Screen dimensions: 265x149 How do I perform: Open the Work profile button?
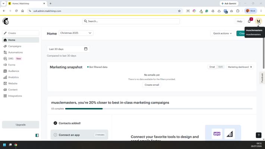click(250, 11)
